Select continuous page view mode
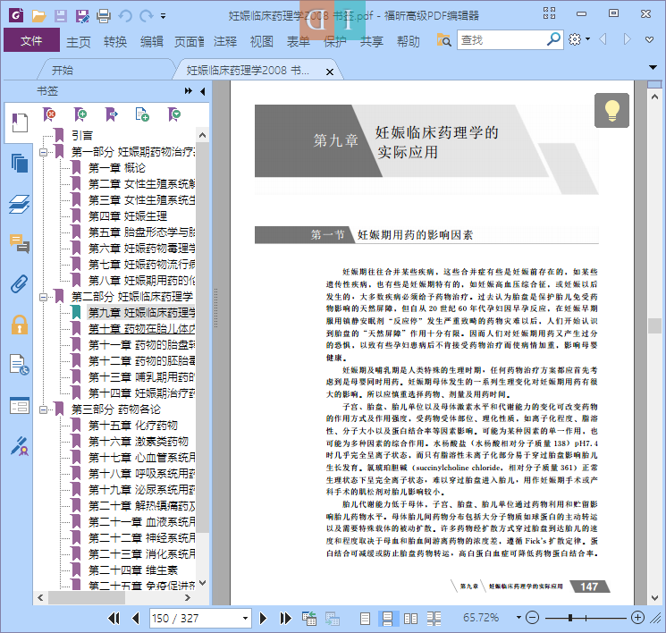 (387, 619)
